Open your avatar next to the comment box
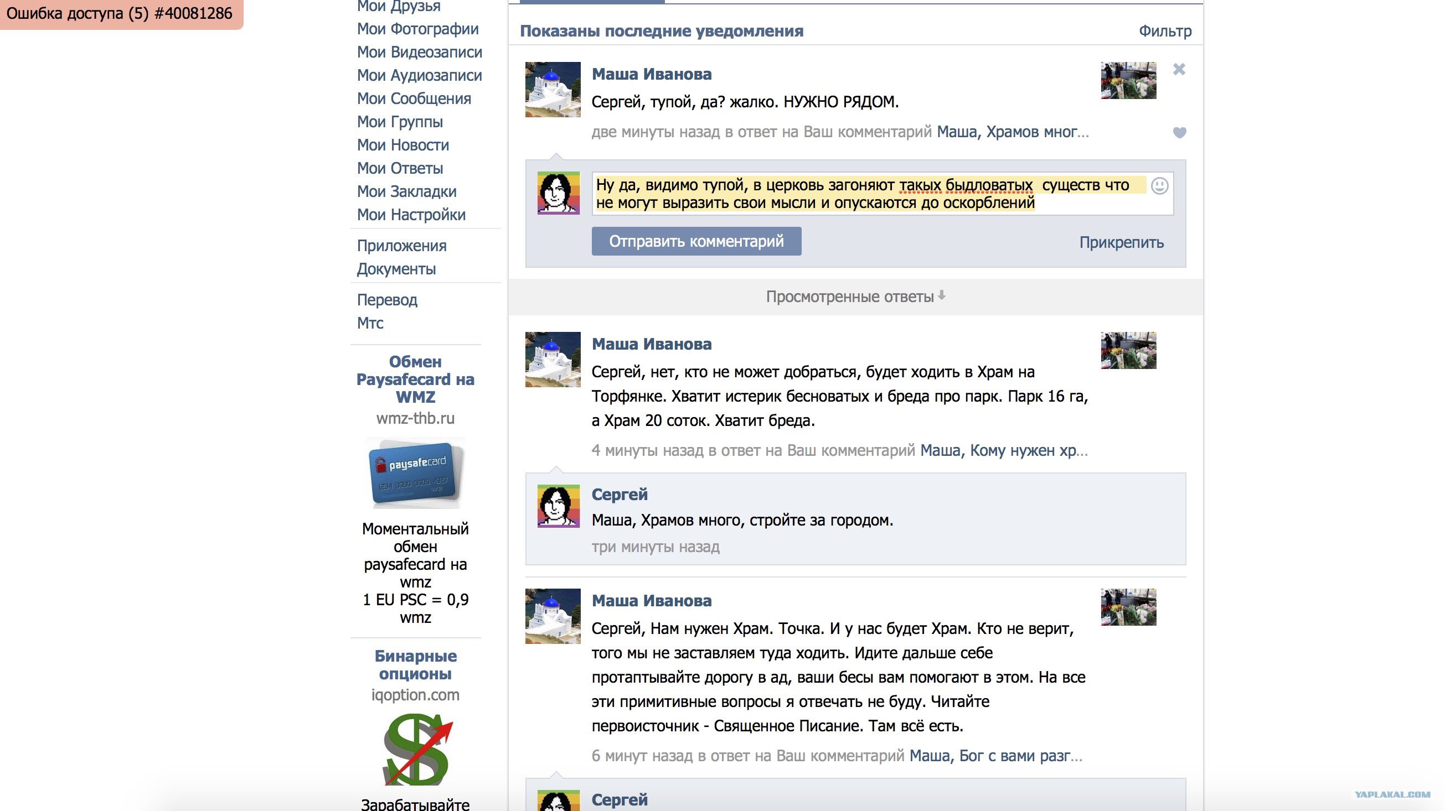The height and width of the screenshot is (811, 1445). coord(558,193)
